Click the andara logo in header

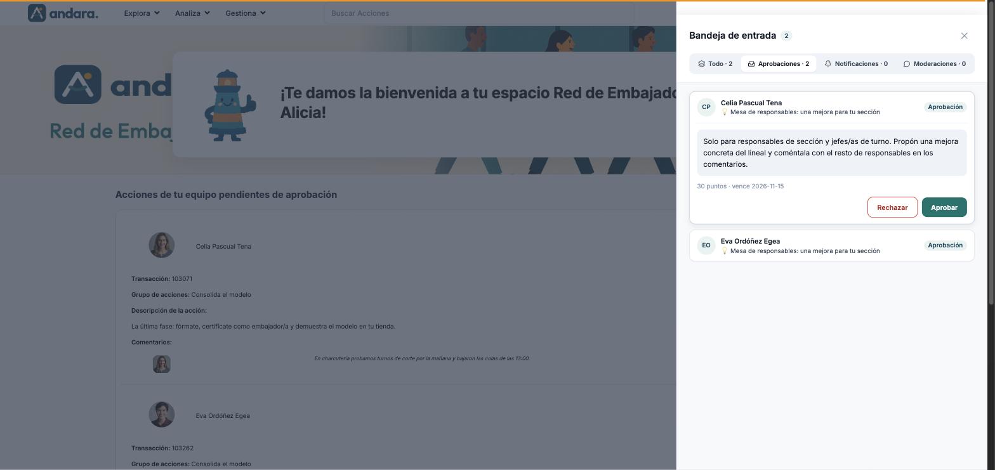coord(63,13)
